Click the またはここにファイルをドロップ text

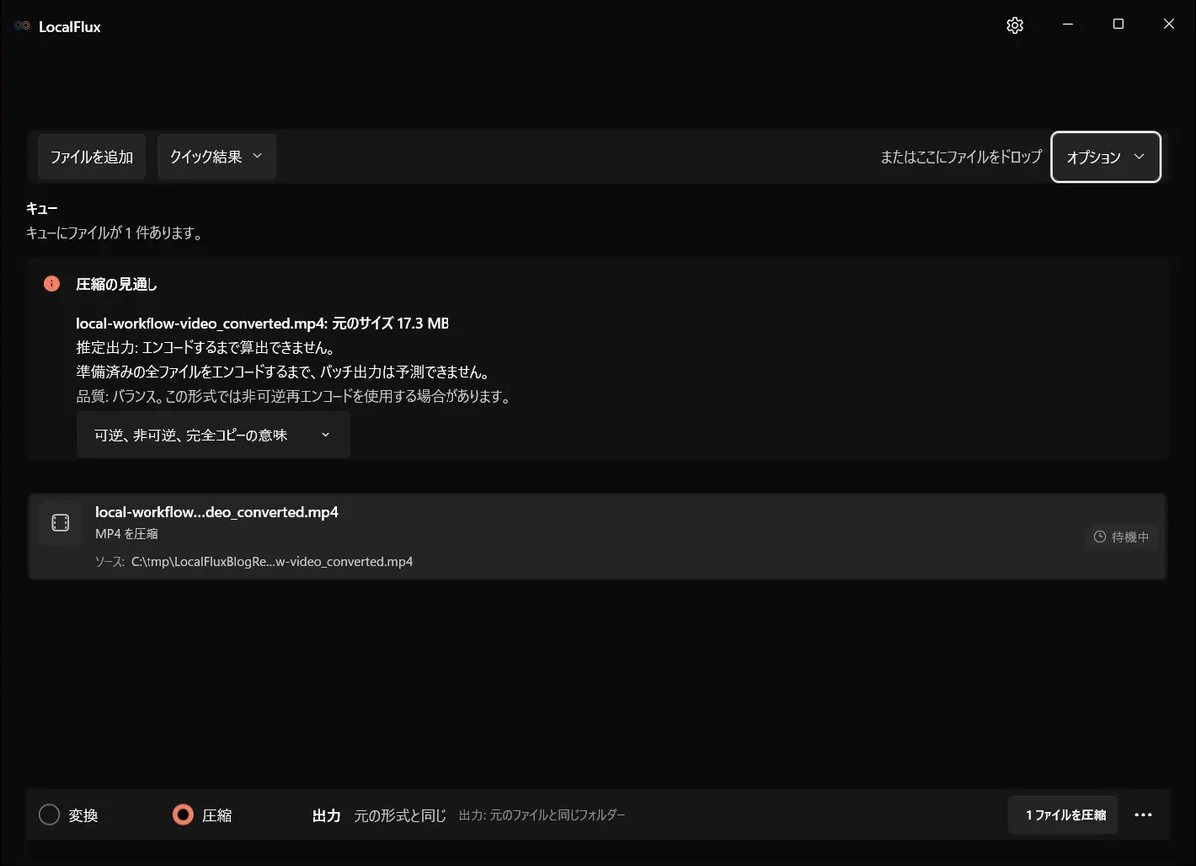tap(961, 157)
